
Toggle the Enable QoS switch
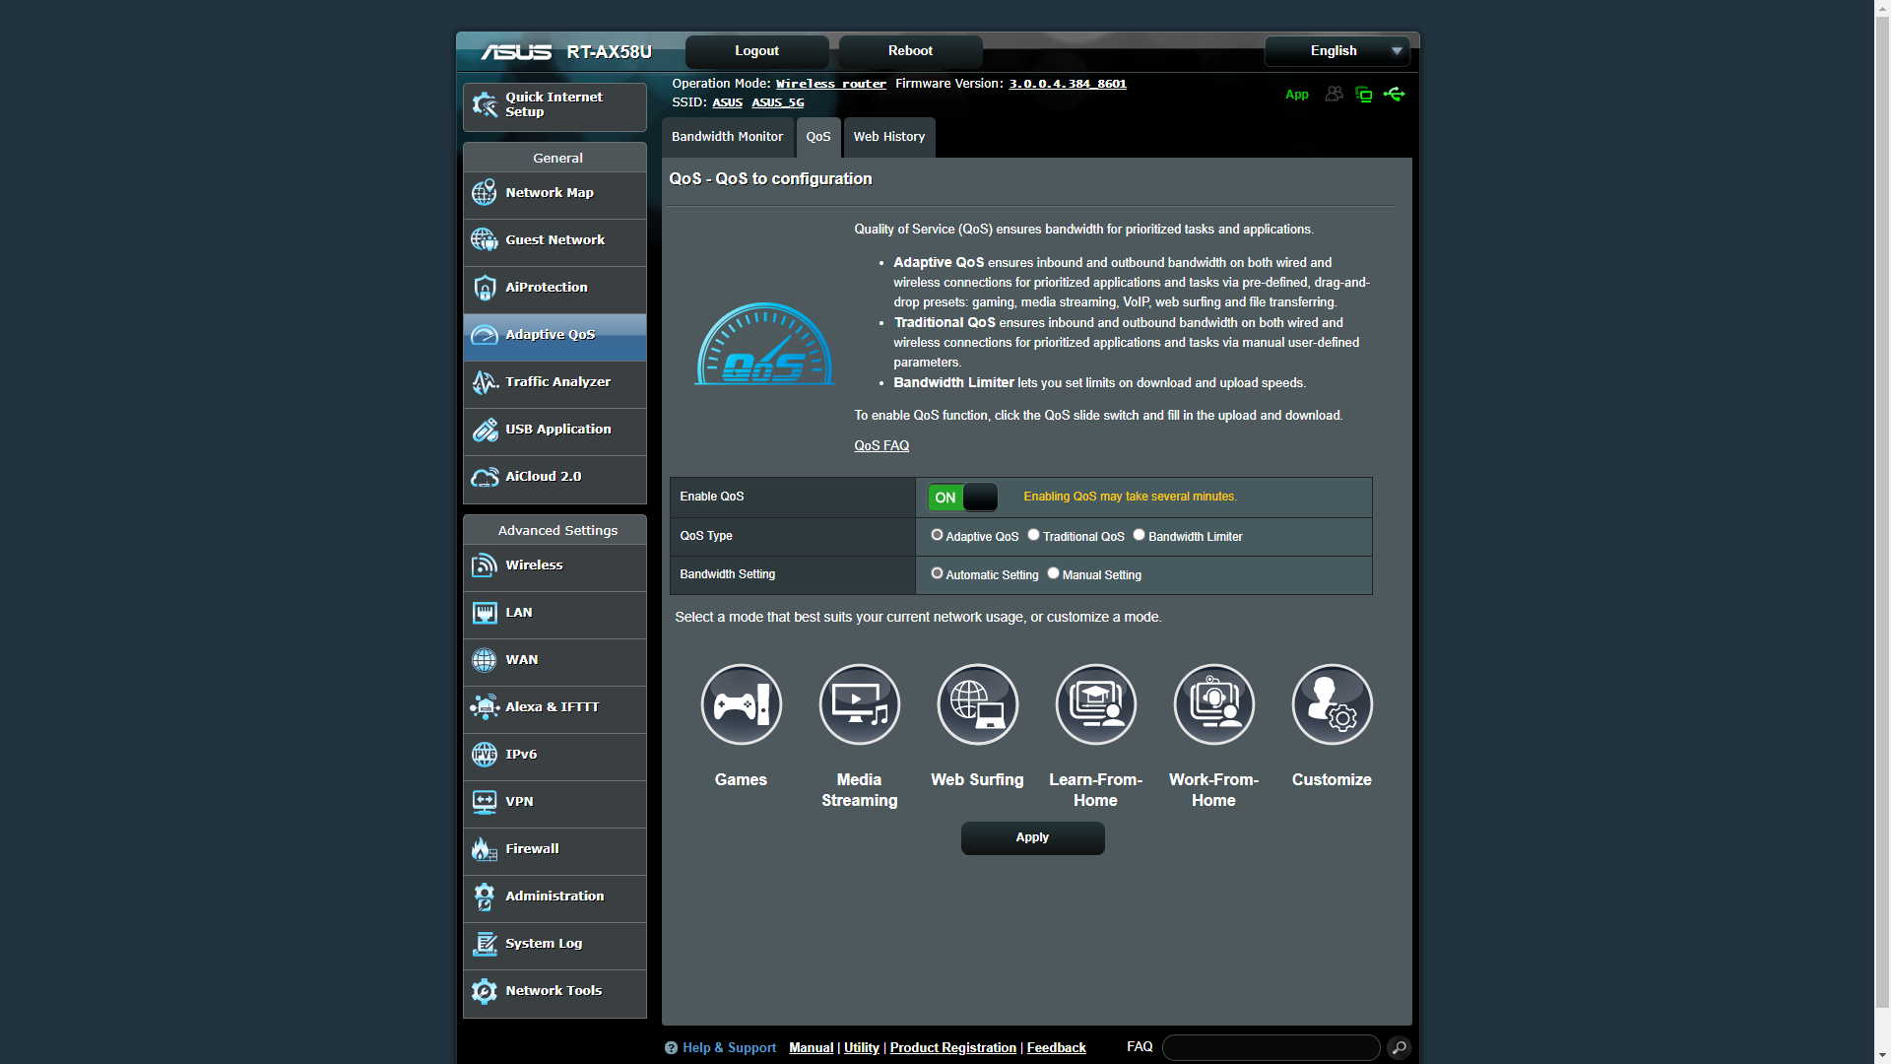click(962, 498)
